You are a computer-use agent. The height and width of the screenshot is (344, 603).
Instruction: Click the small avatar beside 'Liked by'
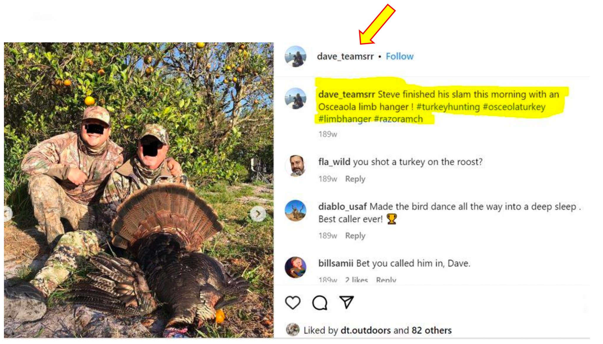[x=292, y=330]
